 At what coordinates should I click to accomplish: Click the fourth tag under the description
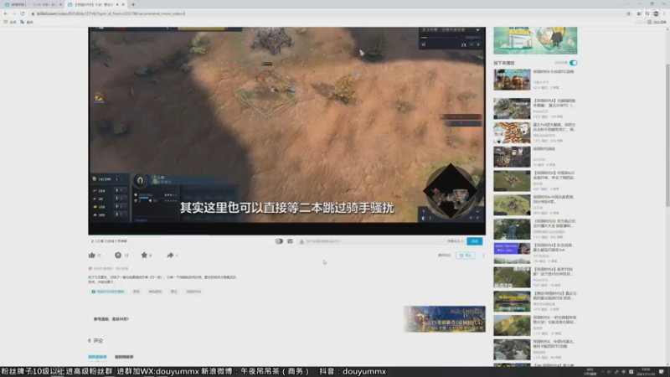(174, 292)
